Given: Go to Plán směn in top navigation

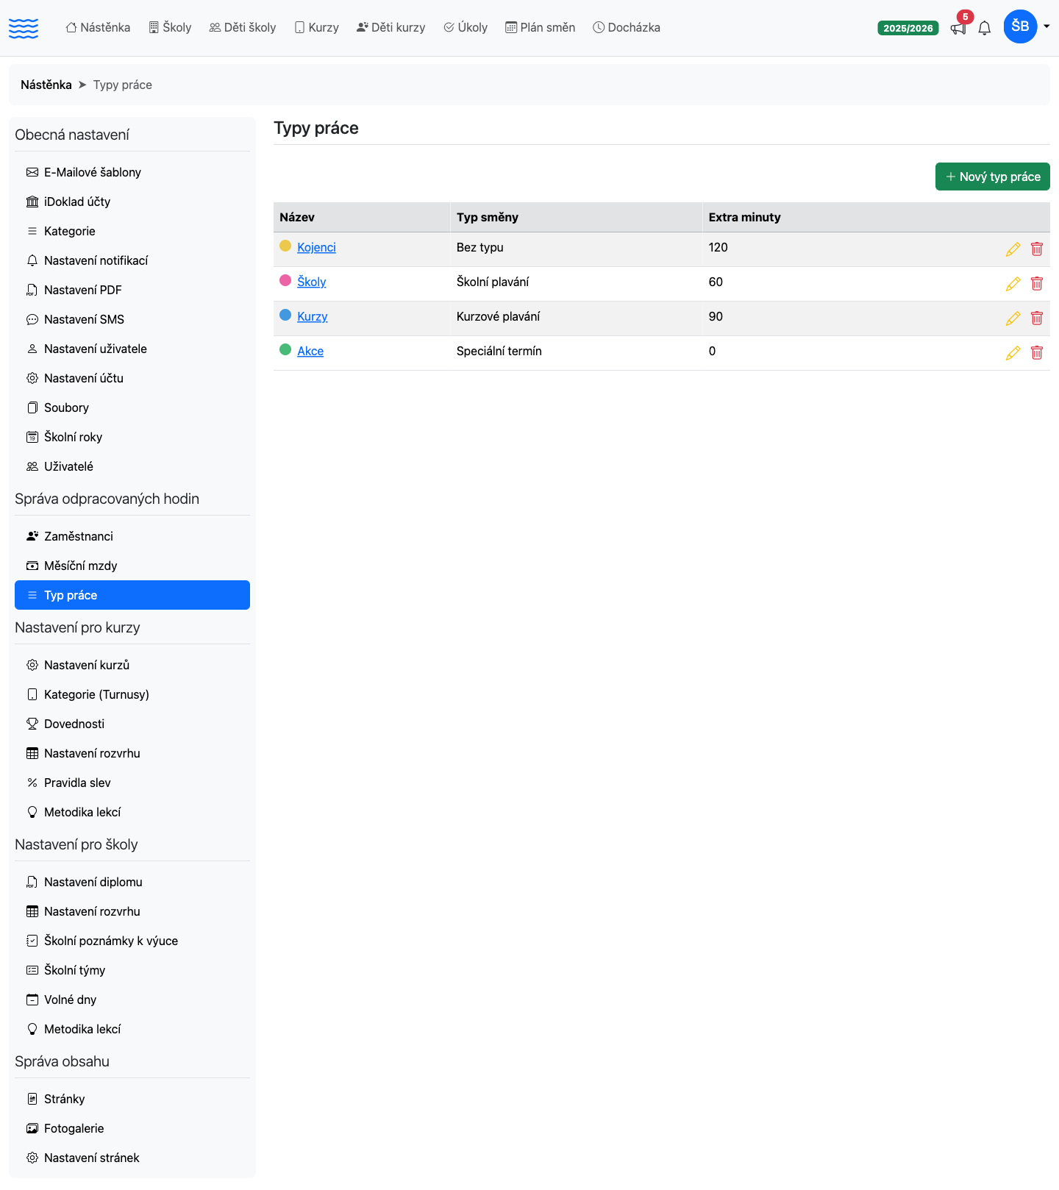Looking at the screenshot, I should 541,27.
